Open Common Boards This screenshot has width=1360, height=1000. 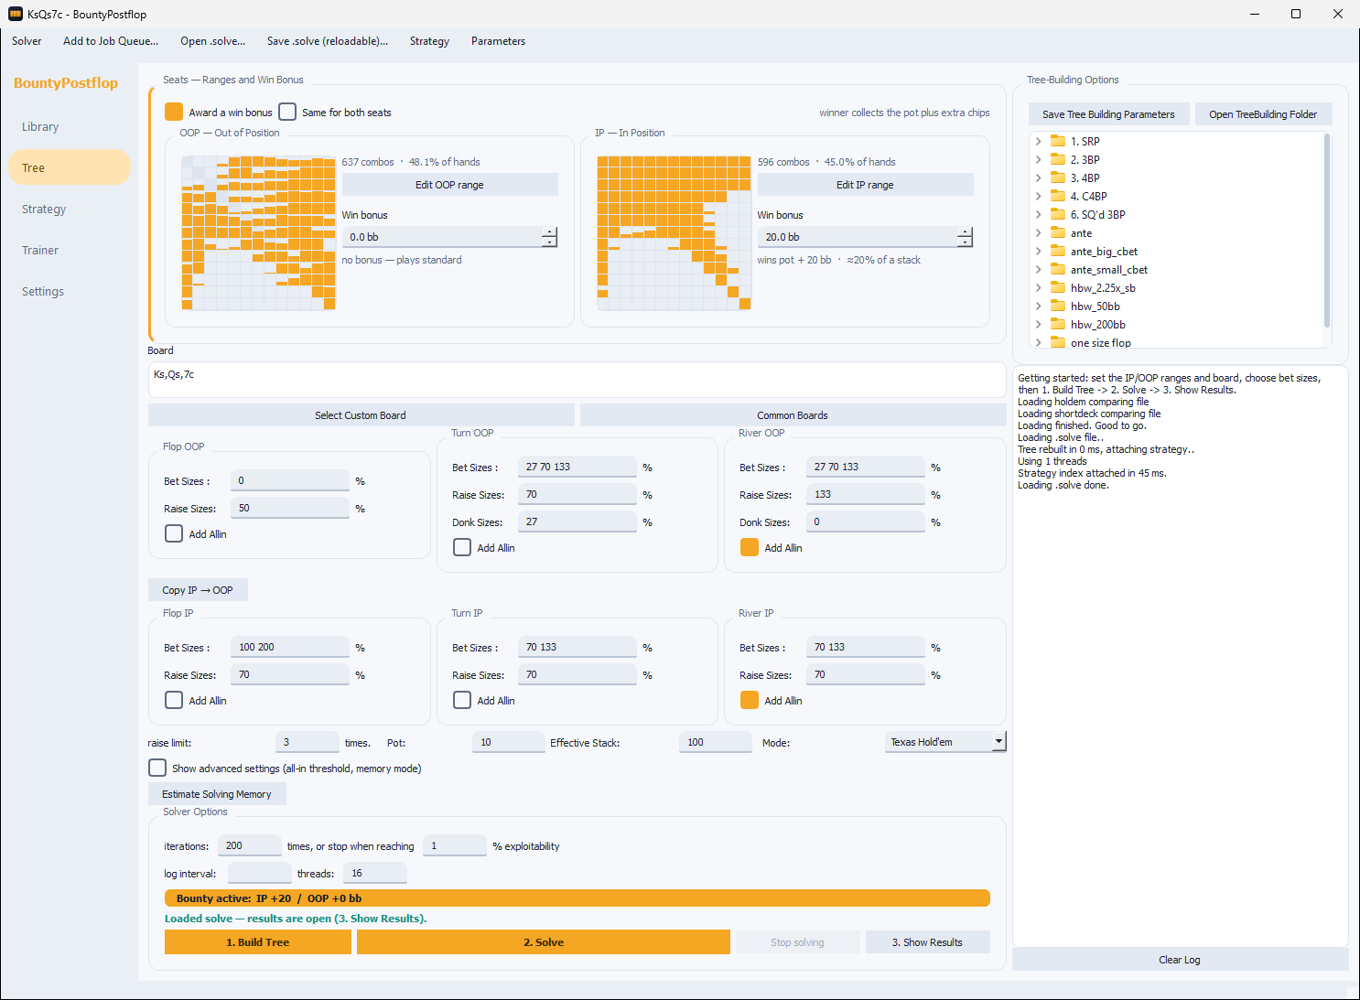pyautogui.click(x=793, y=415)
